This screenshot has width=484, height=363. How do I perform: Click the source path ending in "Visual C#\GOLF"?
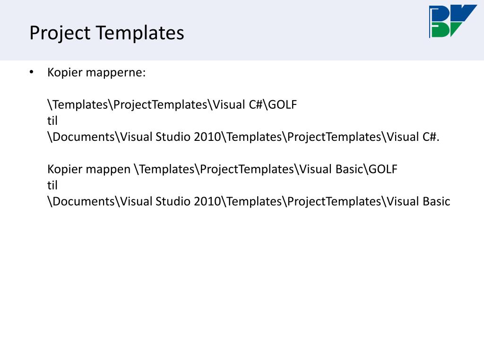pyautogui.click(x=172, y=104)
